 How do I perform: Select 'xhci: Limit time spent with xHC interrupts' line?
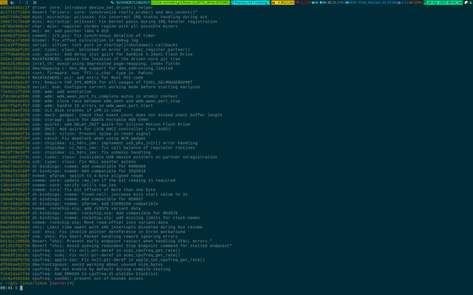(x=101, y=227)
